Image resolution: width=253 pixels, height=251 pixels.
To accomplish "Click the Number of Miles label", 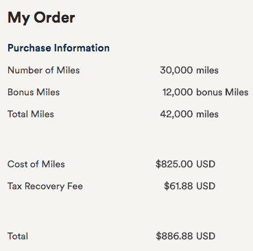I will click(x=44, y=70).
